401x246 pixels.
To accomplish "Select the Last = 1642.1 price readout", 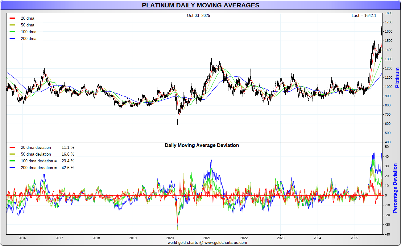I will coord(364,16).
